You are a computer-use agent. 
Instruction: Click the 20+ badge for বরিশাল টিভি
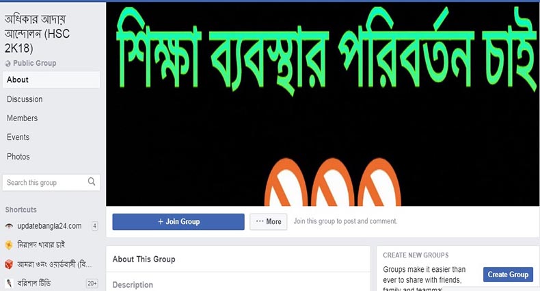coord(92,283)
